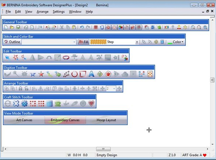The width and height of the screenshot is (216, 160).
Task: Click the red dotted card icon in Digitize Toolbar
Action: coord(150,74)
